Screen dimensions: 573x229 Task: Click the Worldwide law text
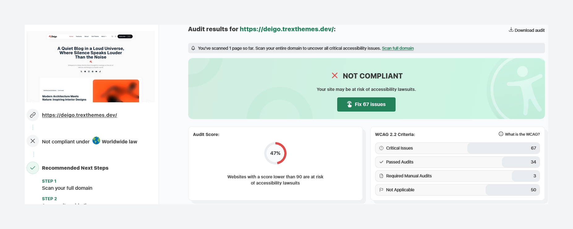(x=120, y=142)
